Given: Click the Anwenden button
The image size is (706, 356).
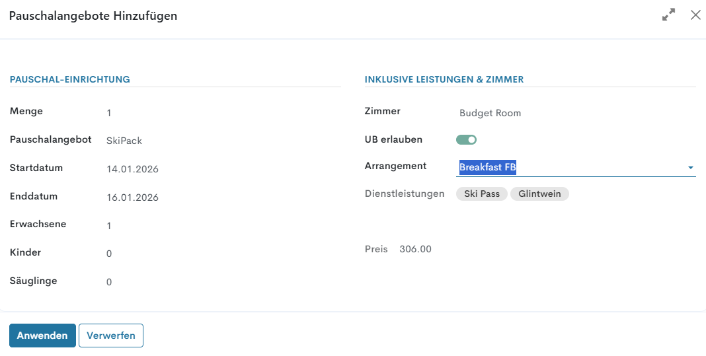Looking at the screenshot, I should (42, 336).
